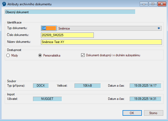Click the file date 19.09.2025 14:17 field
168x121 pixels.
click(x=145, y=86)
